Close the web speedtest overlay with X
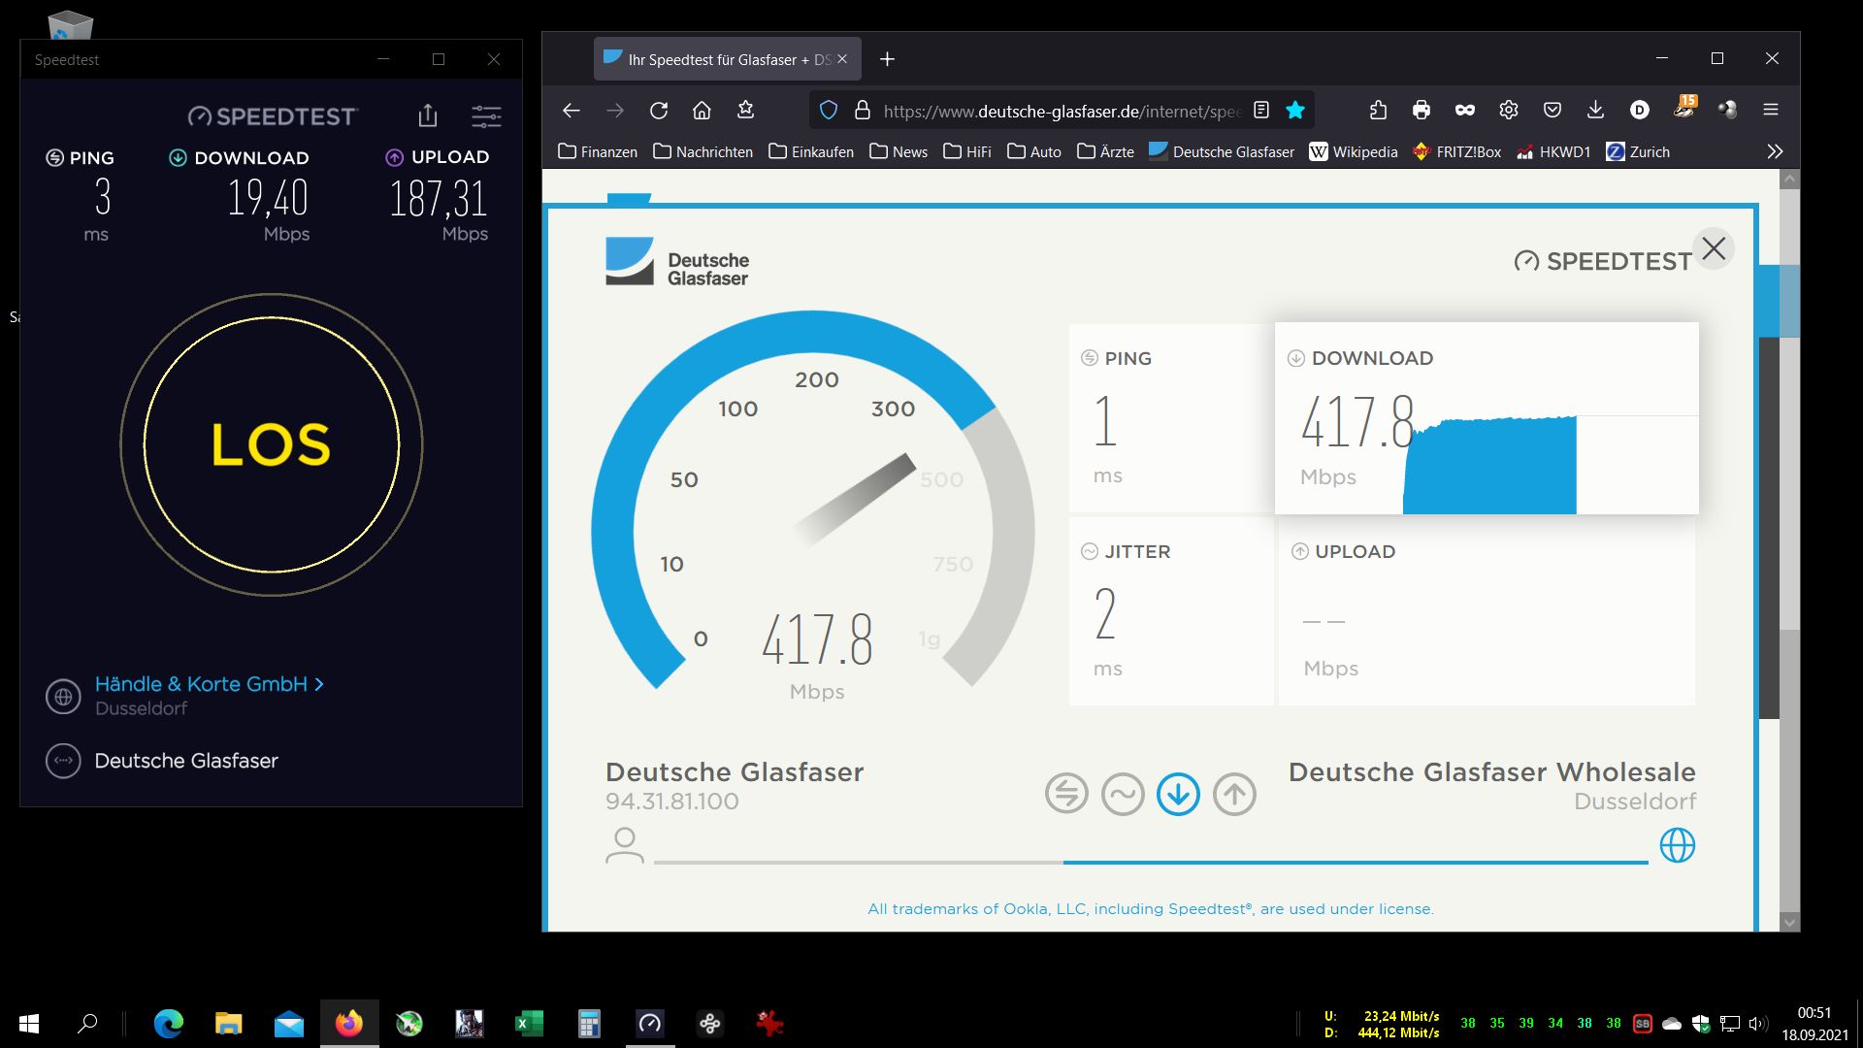Viewport: 1863px width, 1048px height. click(x=1714, y=248)
